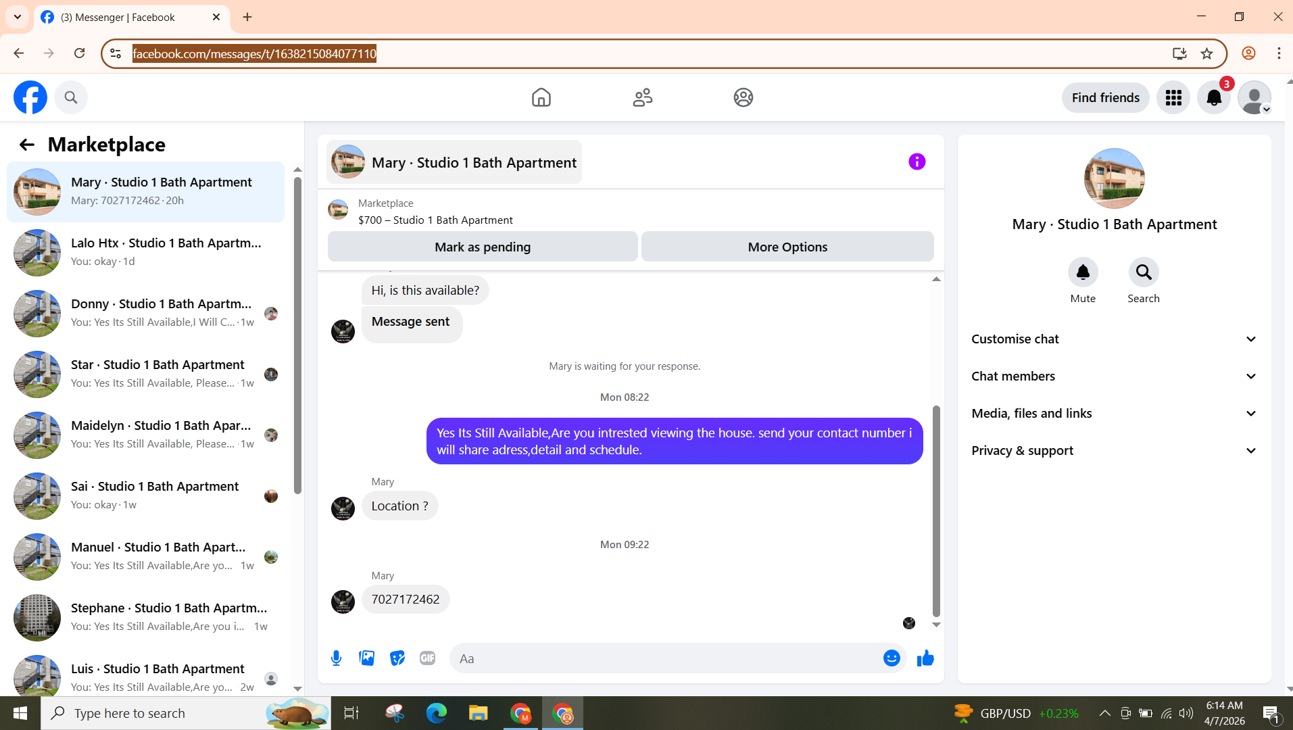1293x730 pixels.
Task: Choose a GIF icon
Action: [x=427, y=658]
